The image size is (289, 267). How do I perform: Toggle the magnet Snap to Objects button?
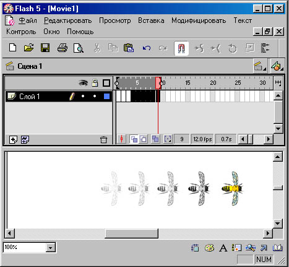[181, 48]
